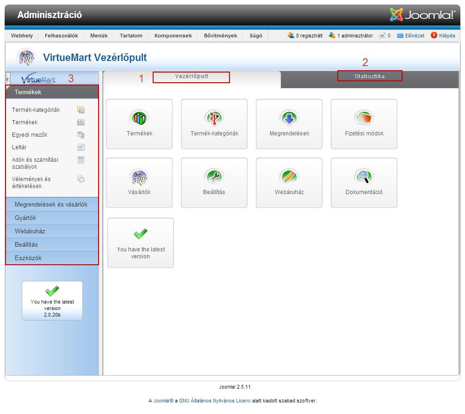Open the Termékek dashboard icon
The width and height of the screenshot is (465, 414).
coord(139,118)
